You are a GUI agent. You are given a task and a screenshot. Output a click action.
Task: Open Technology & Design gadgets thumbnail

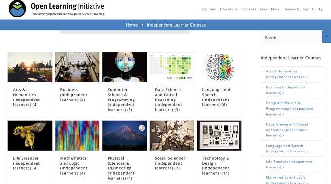tap(220, 135)
